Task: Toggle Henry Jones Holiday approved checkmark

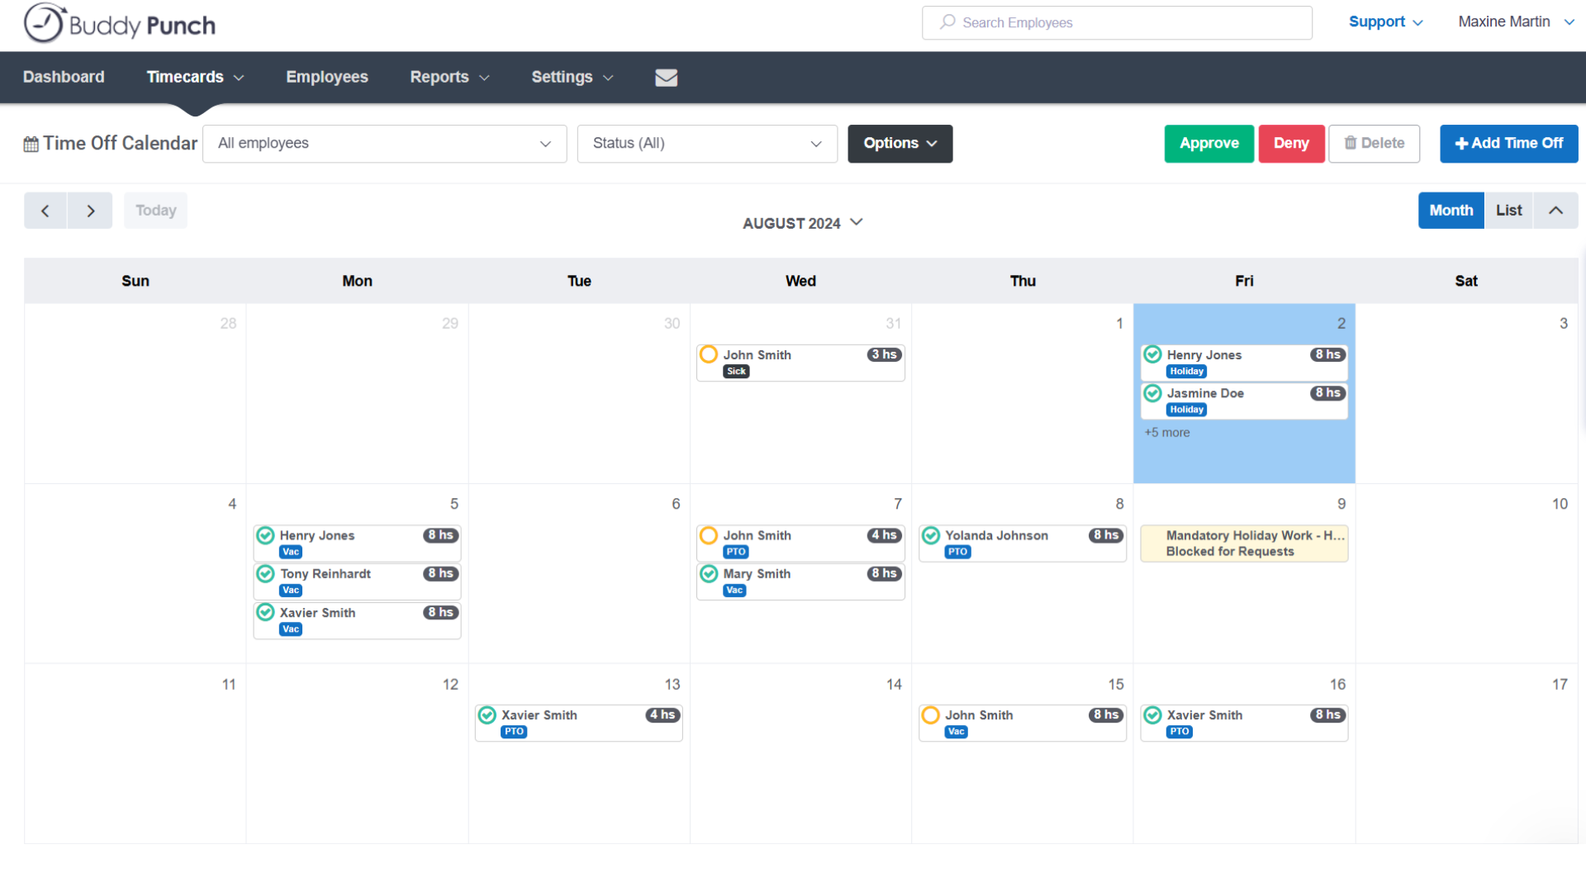Action: pos(1152,355)
